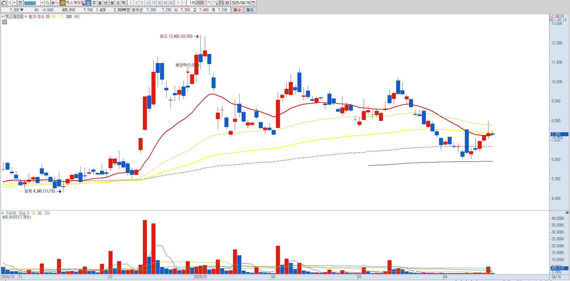Click the date field 2025/04/16
The height and width of the screenshot is (281, 570).
coord(241,3)
